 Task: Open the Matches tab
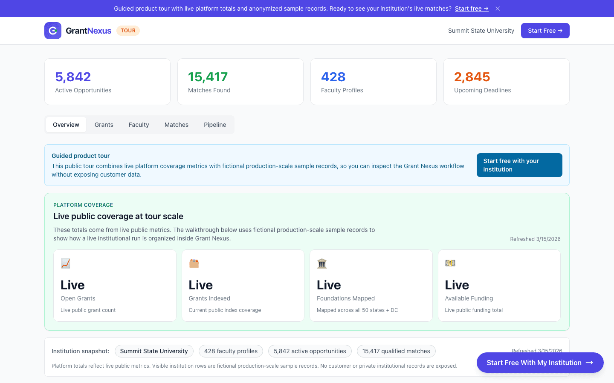coord(177,125)
